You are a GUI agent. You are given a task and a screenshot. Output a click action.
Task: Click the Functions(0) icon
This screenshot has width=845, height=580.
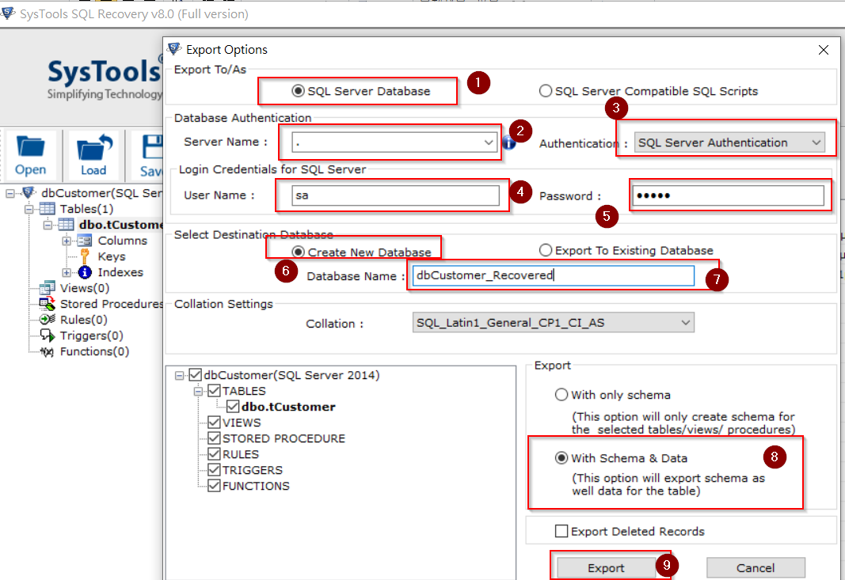[48, 351]
